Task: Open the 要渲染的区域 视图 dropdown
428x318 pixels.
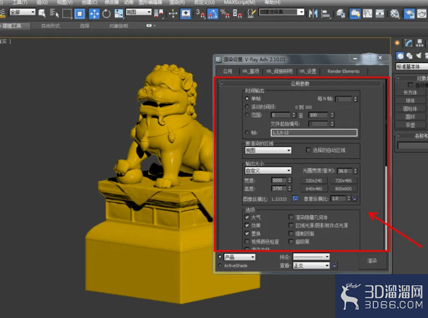Action: [268, 150]
